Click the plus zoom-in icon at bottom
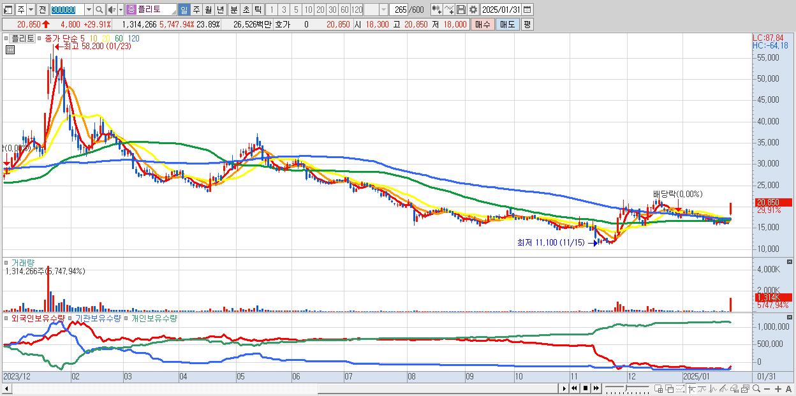This screenshot has height=396, width=796. [x=778, y=388]
